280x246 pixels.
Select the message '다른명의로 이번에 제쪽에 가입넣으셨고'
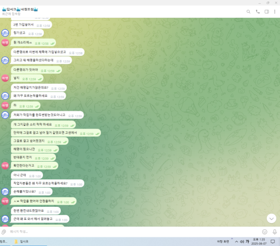pos(48,52)
